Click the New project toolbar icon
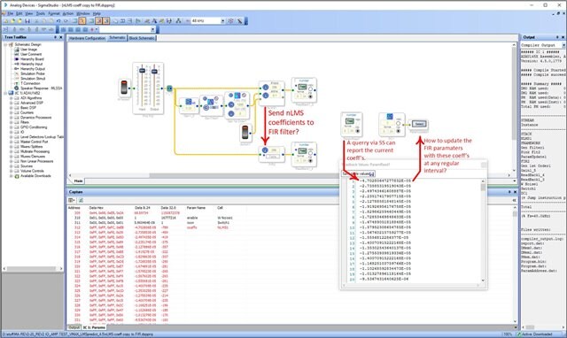Image resolution: width=567 pixels, height=338 pixels. click(6, 21)
